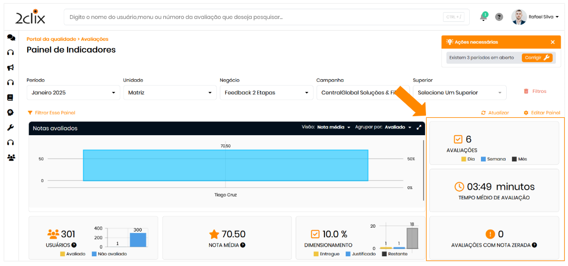Click the top search input field
This screenshot has width=568, height=266.
point(253,17)
